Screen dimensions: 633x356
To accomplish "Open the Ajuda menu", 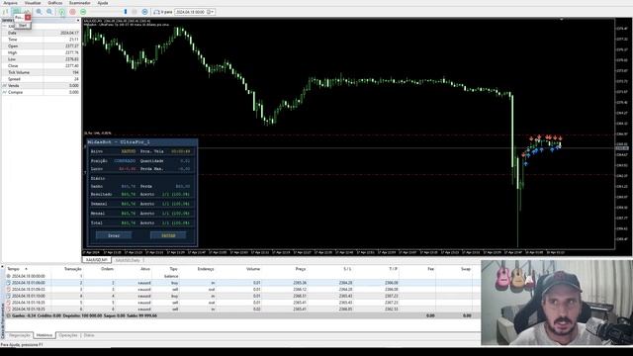I will tap(103, 3).
